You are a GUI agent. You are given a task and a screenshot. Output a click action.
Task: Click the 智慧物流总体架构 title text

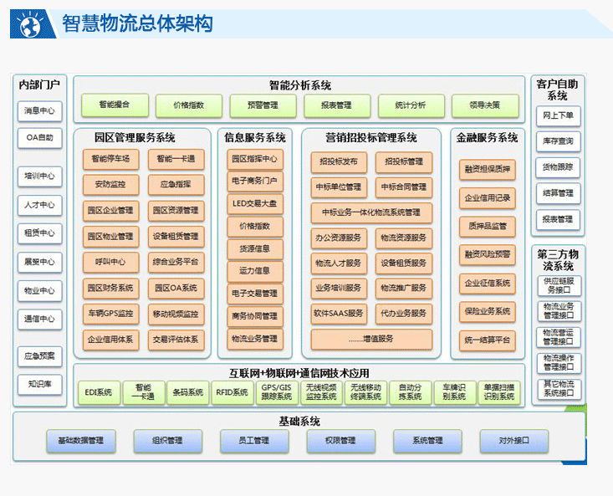click(x=137, y=23)
